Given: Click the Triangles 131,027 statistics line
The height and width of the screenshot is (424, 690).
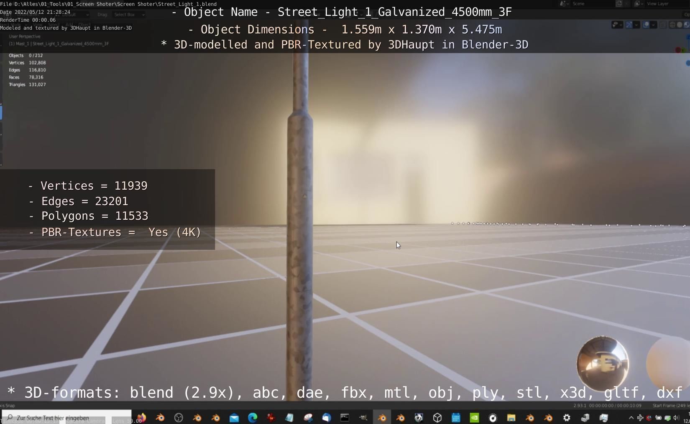Looking at the screenshot, I should (28, 84).
